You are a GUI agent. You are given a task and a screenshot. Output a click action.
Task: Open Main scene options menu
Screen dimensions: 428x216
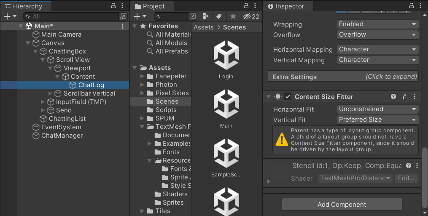coord(123,26)
